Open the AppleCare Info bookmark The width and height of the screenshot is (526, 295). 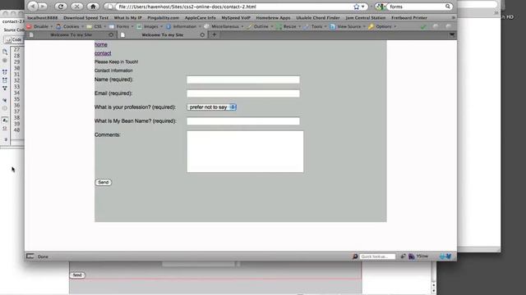(201, 18)
